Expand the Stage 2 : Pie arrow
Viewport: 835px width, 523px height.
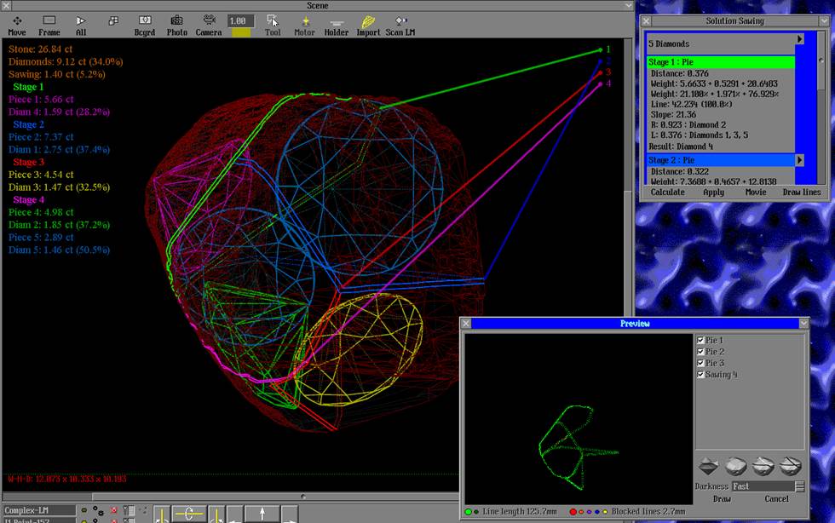pyautogui.click(x=799, y=160)
